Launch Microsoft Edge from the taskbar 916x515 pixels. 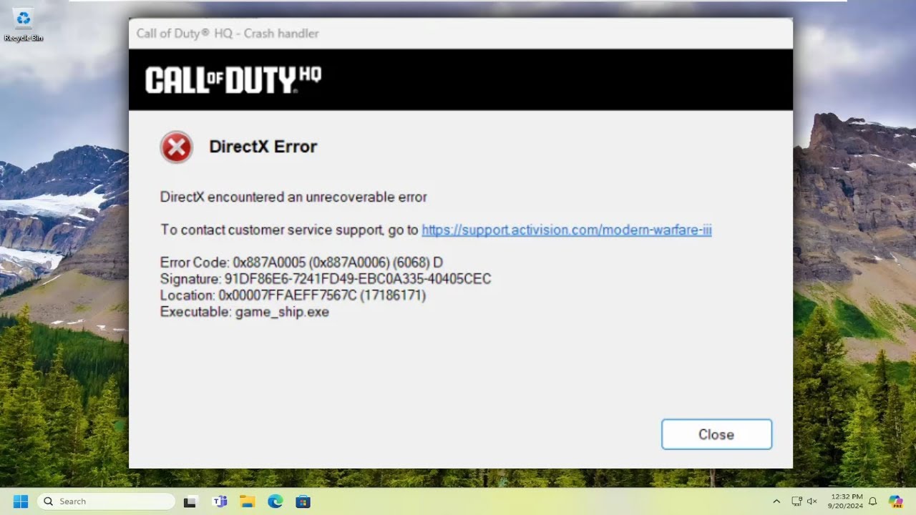click(276, 501)
